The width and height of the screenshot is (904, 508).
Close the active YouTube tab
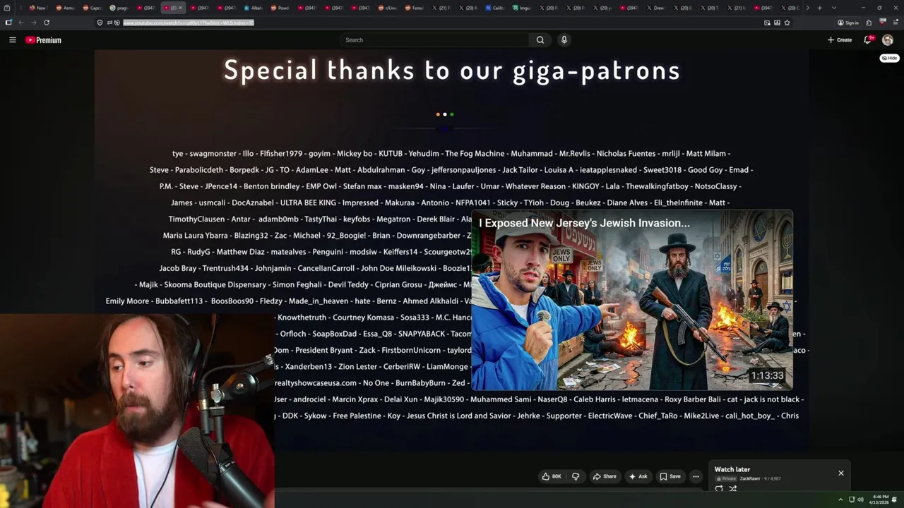click(180, 8)
